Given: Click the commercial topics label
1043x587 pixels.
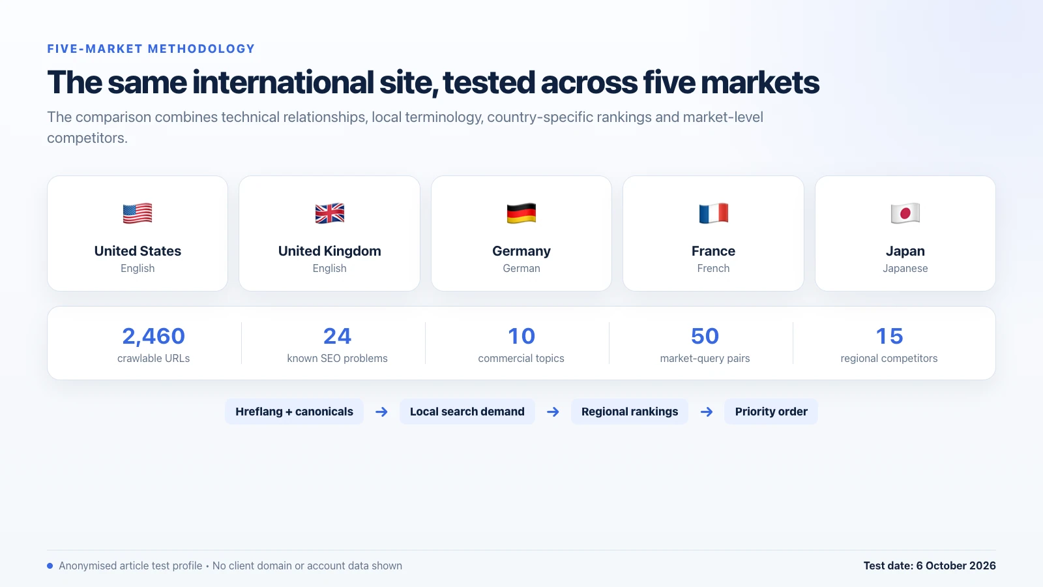Looking at the screenshot, I should (x=521, y=358).
